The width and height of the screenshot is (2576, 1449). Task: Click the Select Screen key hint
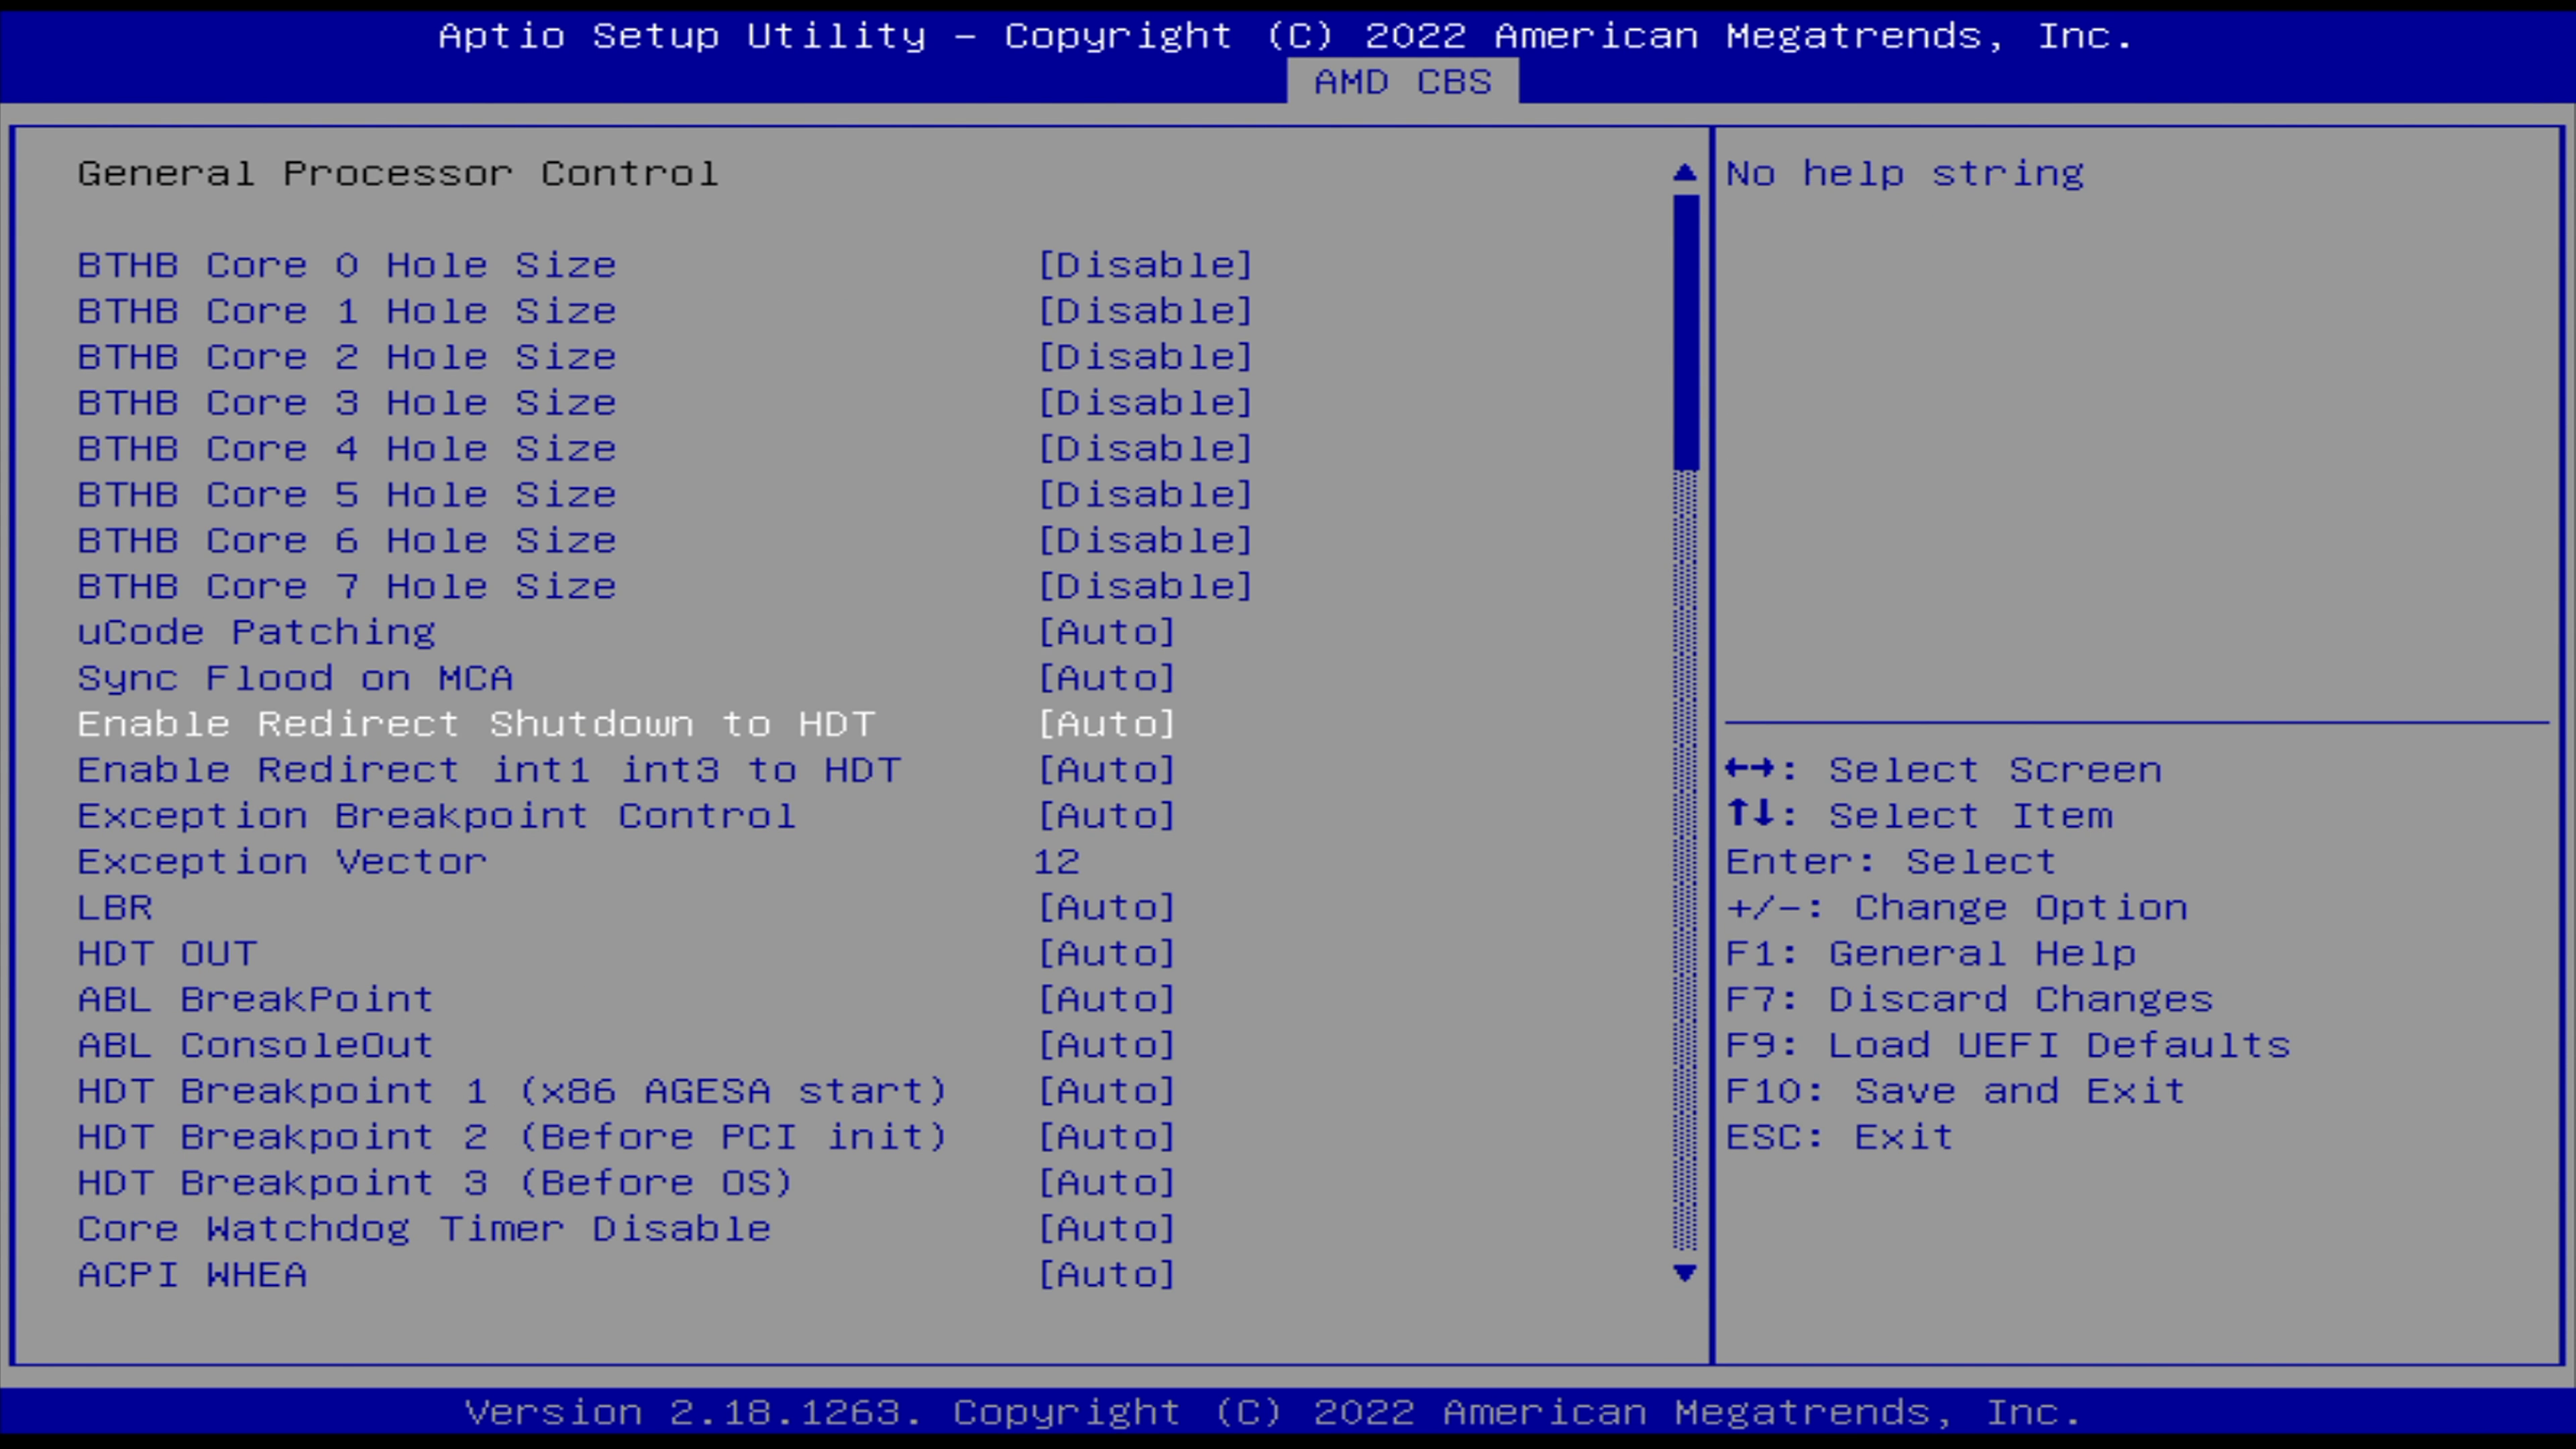[1944, 771]
